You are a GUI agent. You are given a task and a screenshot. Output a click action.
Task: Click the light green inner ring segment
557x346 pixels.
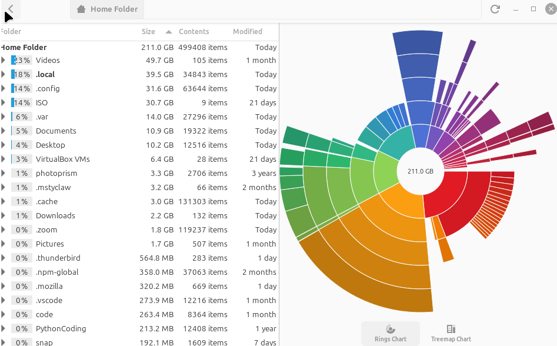click(x=386, y=171)
